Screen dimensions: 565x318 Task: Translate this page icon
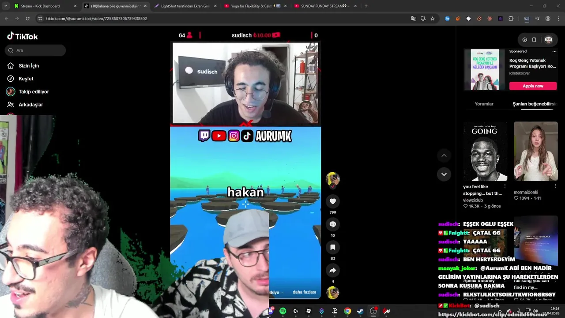(x=414, y=19)
